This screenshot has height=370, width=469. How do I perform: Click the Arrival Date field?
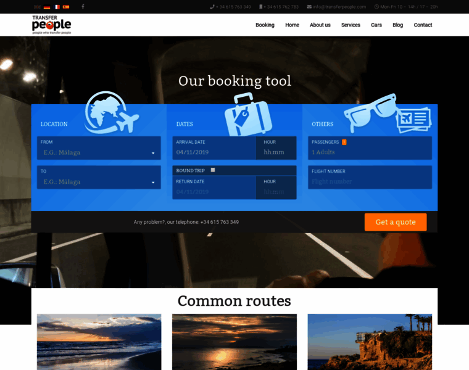pyautogui.click(x=214, y=148)
